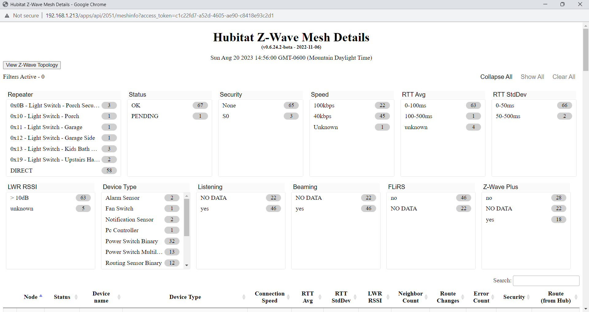
Task: Sort by Device Type column header
Action: 185,297
